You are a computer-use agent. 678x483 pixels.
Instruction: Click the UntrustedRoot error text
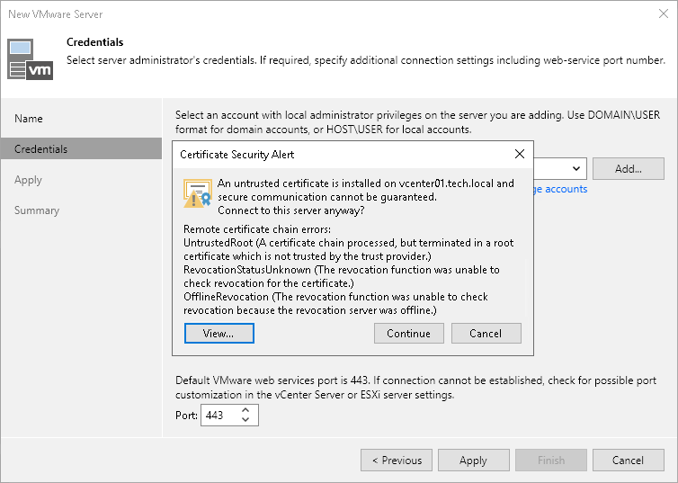(x=349, y=249)
